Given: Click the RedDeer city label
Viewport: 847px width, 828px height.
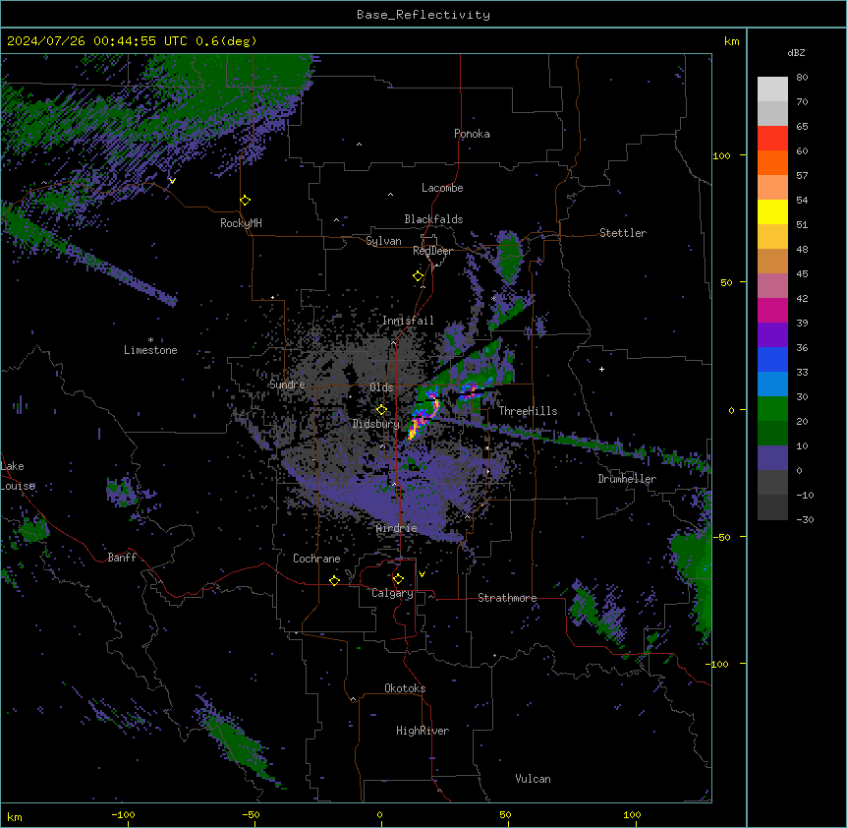Looking at the screenshot, I should pyautogui.click(x=432, y=251).
